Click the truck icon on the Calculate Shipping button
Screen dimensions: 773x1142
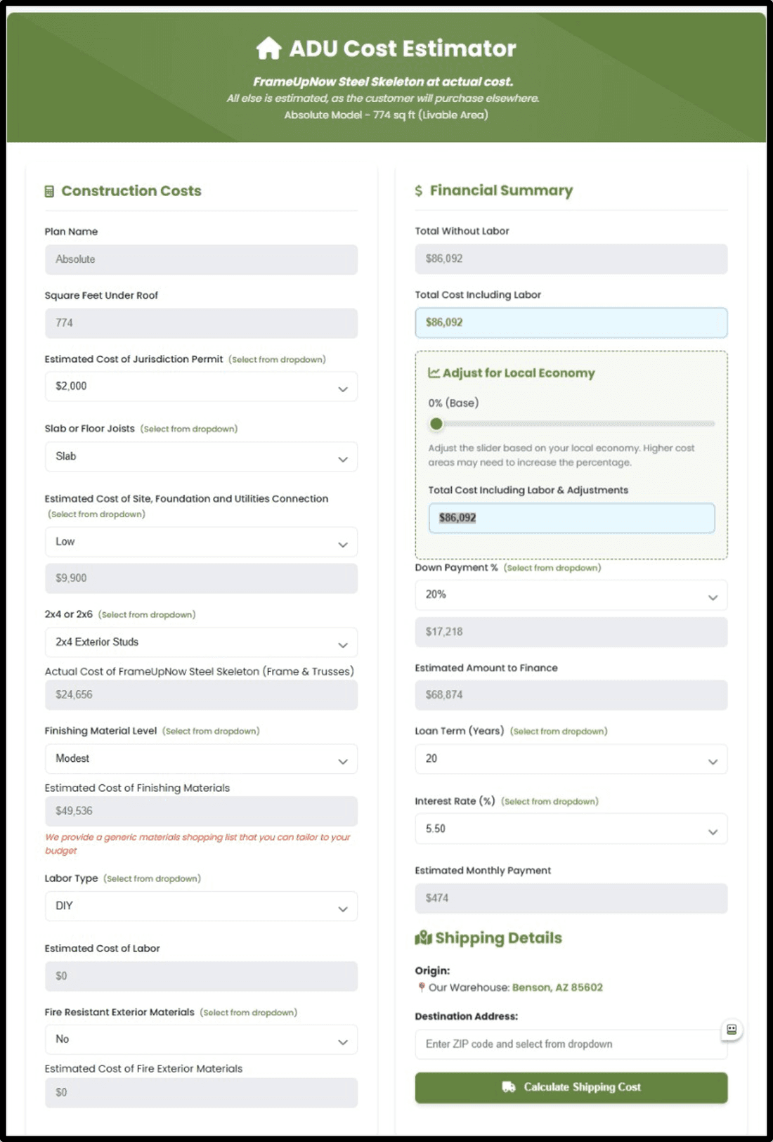[x=509, y=1087]
